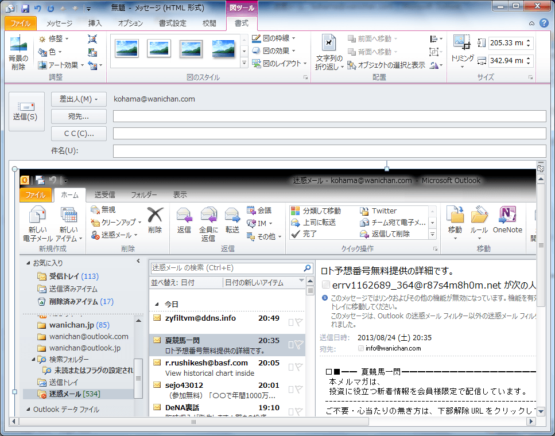This screenshot has height=436, width=555.
Task: Click the 件名(U) subject input field
Action: coord(329,151)
